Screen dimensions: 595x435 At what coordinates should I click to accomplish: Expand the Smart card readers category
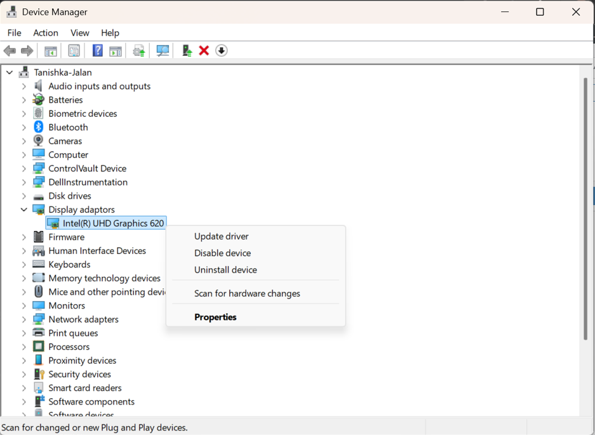pos(24,388)
